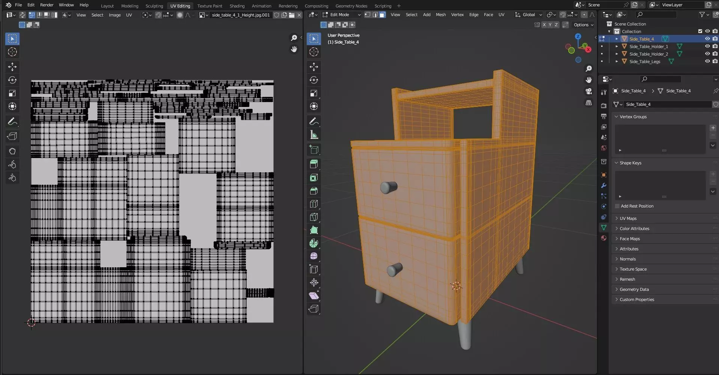Select the UV editor Grab tool
Image resolution: width=719 pixels, height=375 pixels.
click(x=12, y=151)
